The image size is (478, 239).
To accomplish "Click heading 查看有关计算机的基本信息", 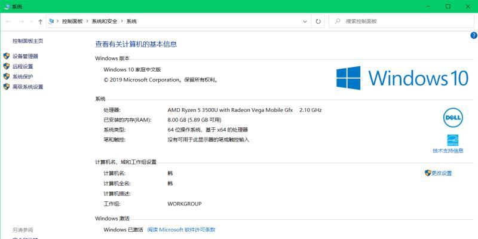I will [136, 44].
